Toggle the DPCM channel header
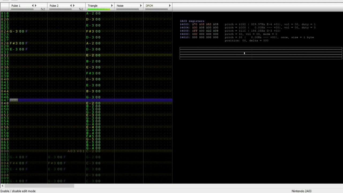 149,6
